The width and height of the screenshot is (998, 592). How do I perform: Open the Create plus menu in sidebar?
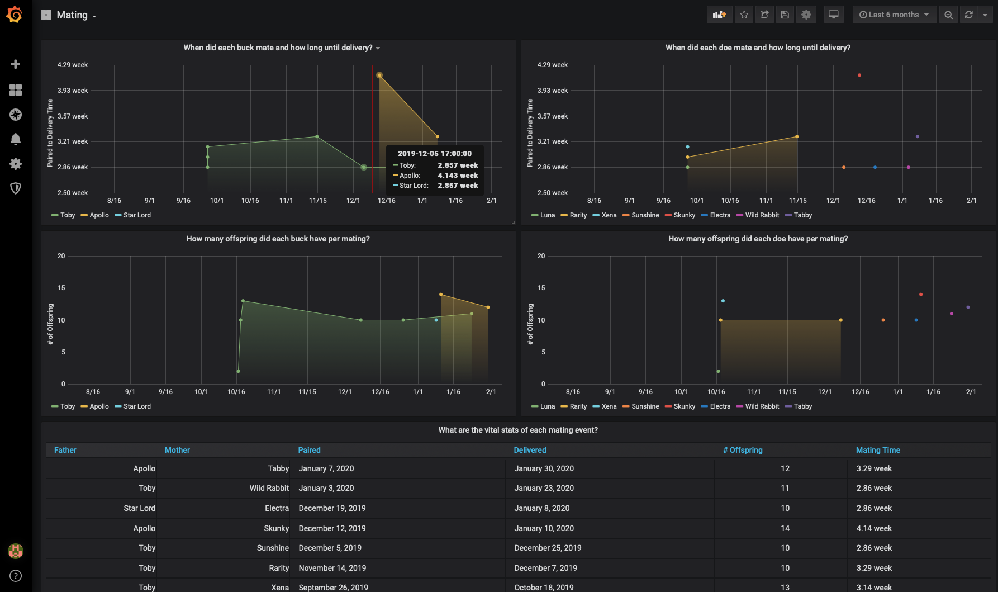[x=16, y=64]
